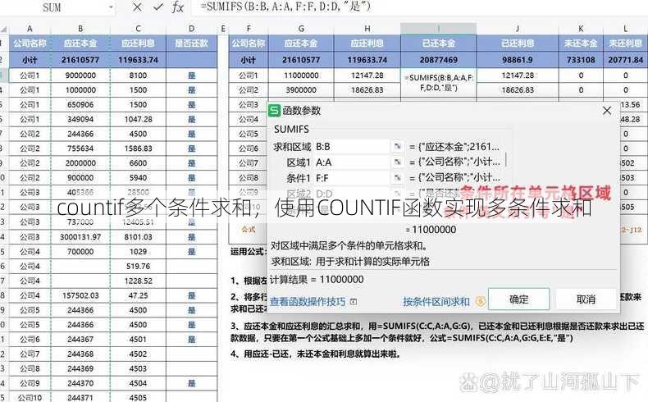Cancel the formula entry with the X icon

tap(137, 7)
